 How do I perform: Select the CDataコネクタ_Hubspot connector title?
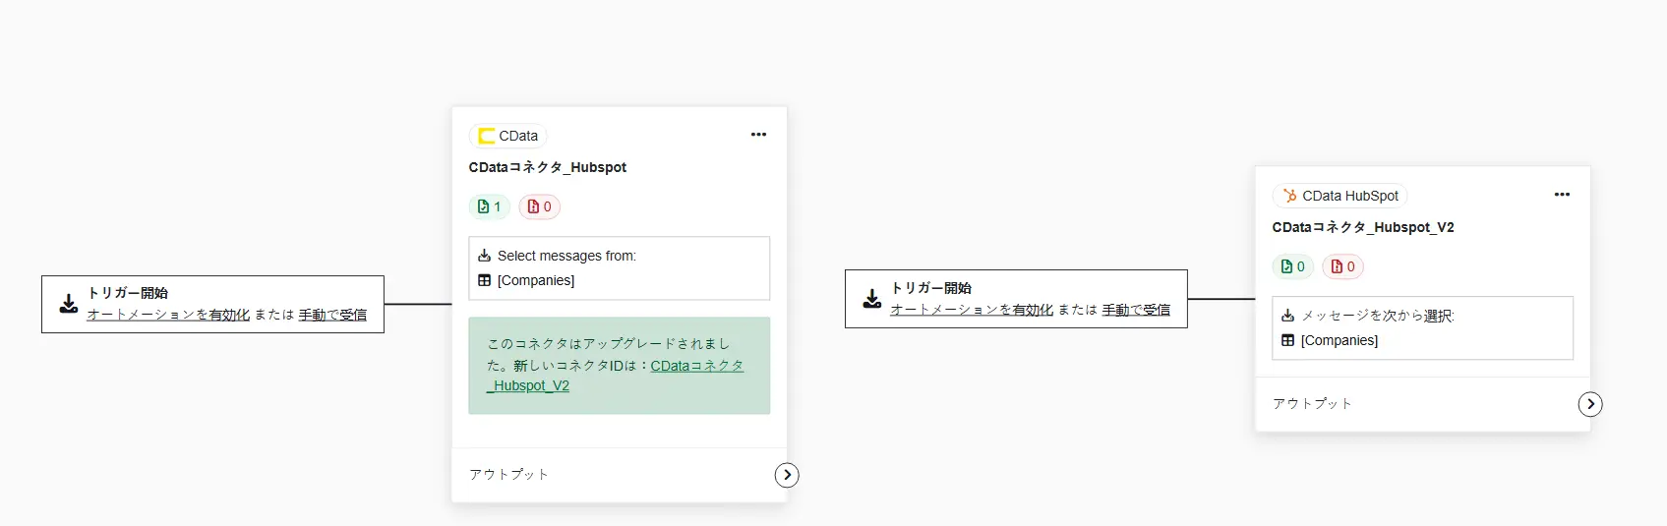click(x=548, y=167)
